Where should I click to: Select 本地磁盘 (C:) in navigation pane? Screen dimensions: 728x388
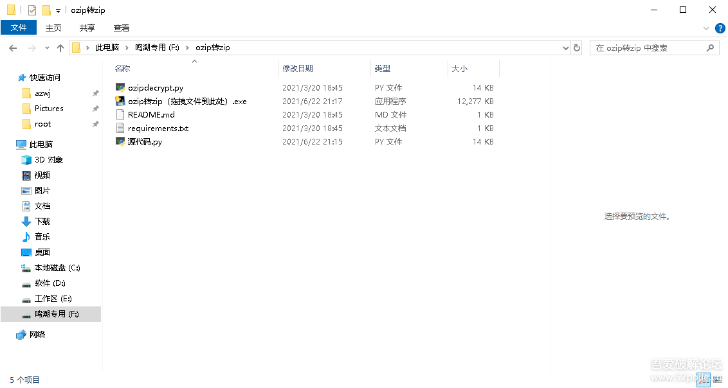pos(57,267)
